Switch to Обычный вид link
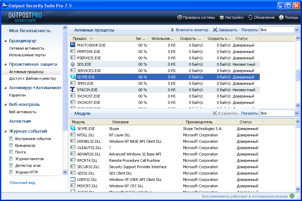This screenshot has height=201, width=302. 22,183
